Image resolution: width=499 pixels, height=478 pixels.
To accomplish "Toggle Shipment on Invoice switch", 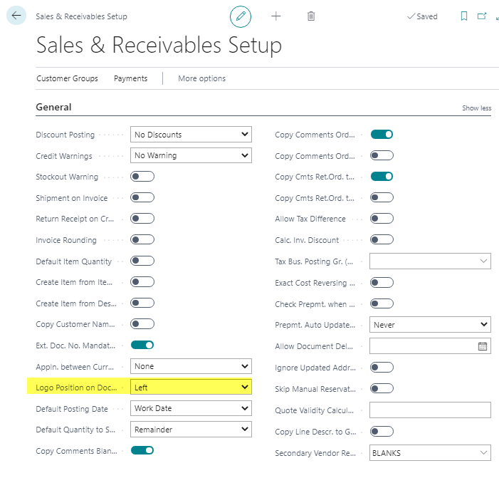I will pos(142,198).
